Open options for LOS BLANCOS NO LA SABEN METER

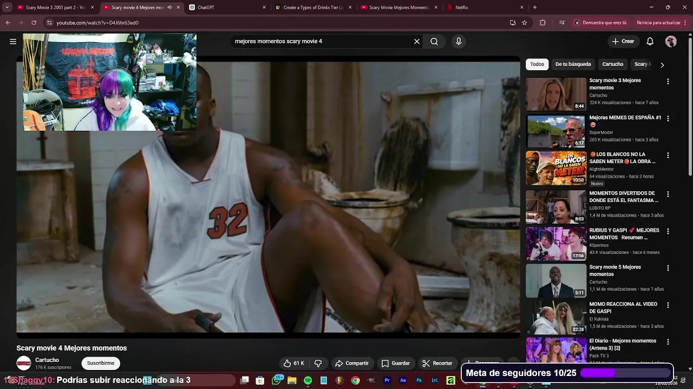[668, 155]
